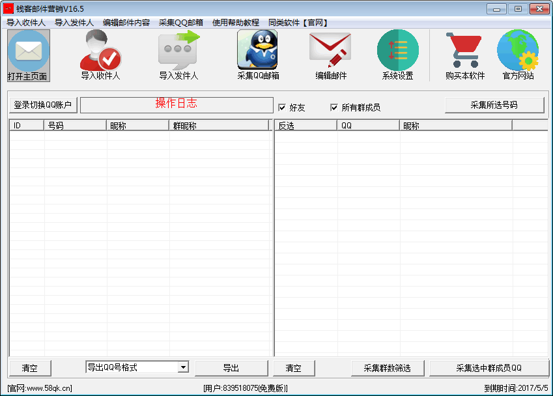This screenshot has width=553, height=396.
Task: Open the 采集QQ邮箱 menu
Action: pyautogui.click(x=181, y=23)
